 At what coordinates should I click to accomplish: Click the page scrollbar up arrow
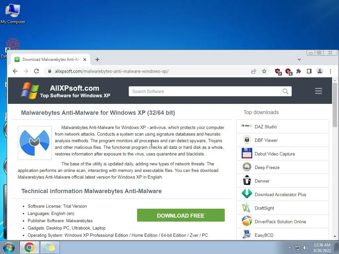pyautogui.click(x=335, y=80)
